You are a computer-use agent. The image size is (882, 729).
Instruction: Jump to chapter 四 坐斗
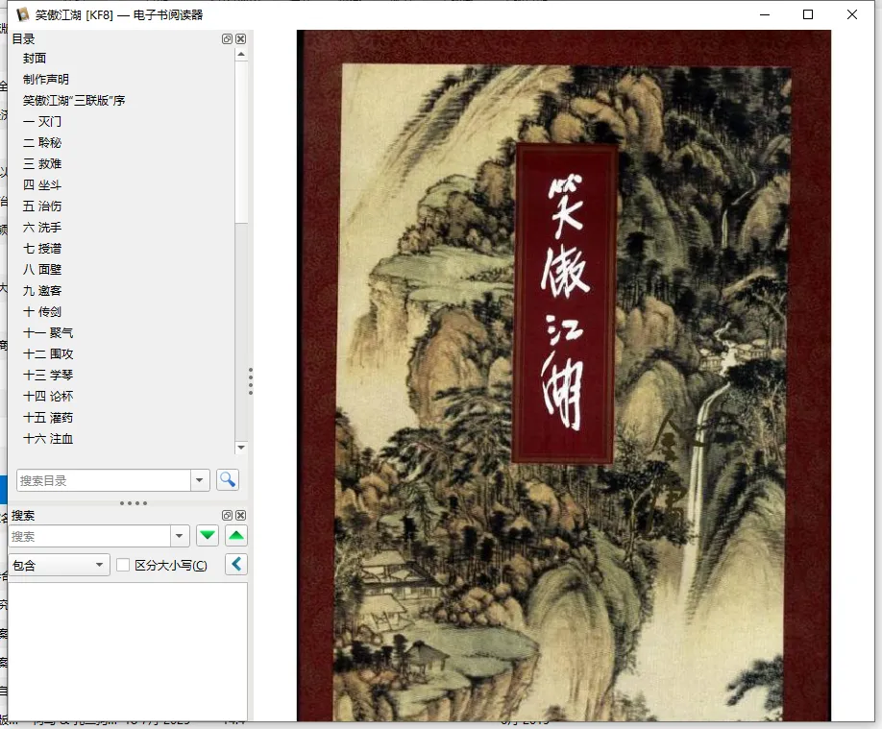pyautogui.click(x=41, y=184)
